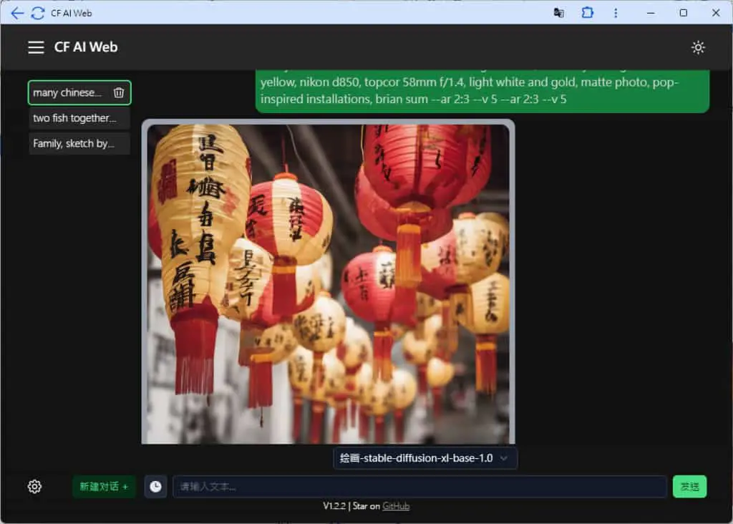Viewport: 733px width, 524px height.
Task: Toggle light theme with the sun icon
Action: point(697,47)
